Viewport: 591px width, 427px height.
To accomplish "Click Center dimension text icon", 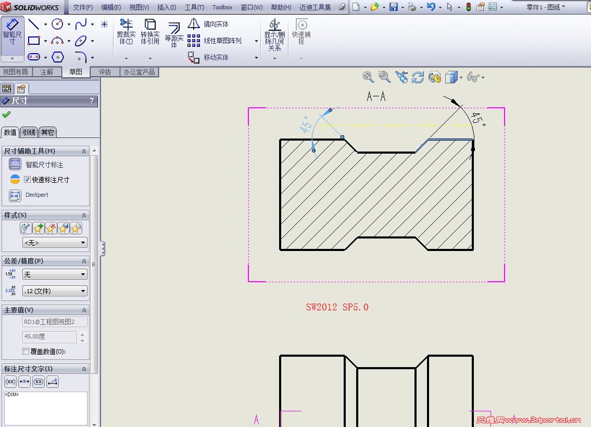I will click(x=24, y=381).
